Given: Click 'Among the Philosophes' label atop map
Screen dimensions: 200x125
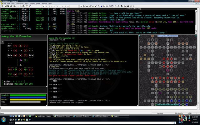Looking at the screenshot, I should [x=167, y=36].
